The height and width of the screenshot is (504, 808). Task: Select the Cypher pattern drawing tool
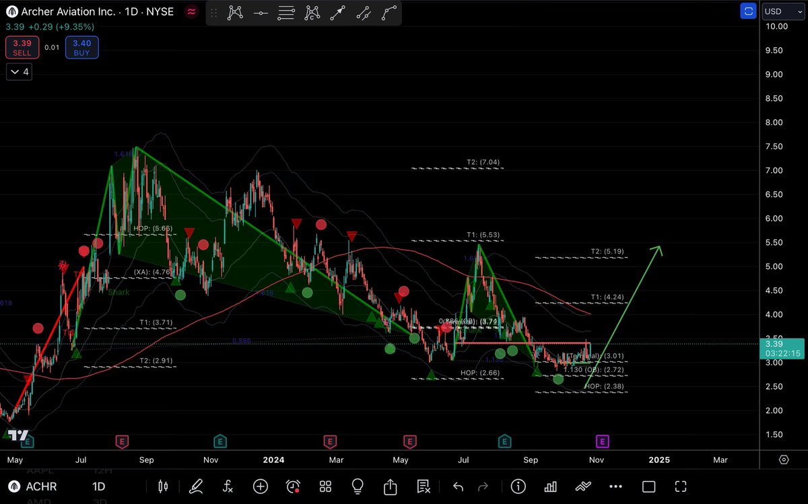(312, 13)
